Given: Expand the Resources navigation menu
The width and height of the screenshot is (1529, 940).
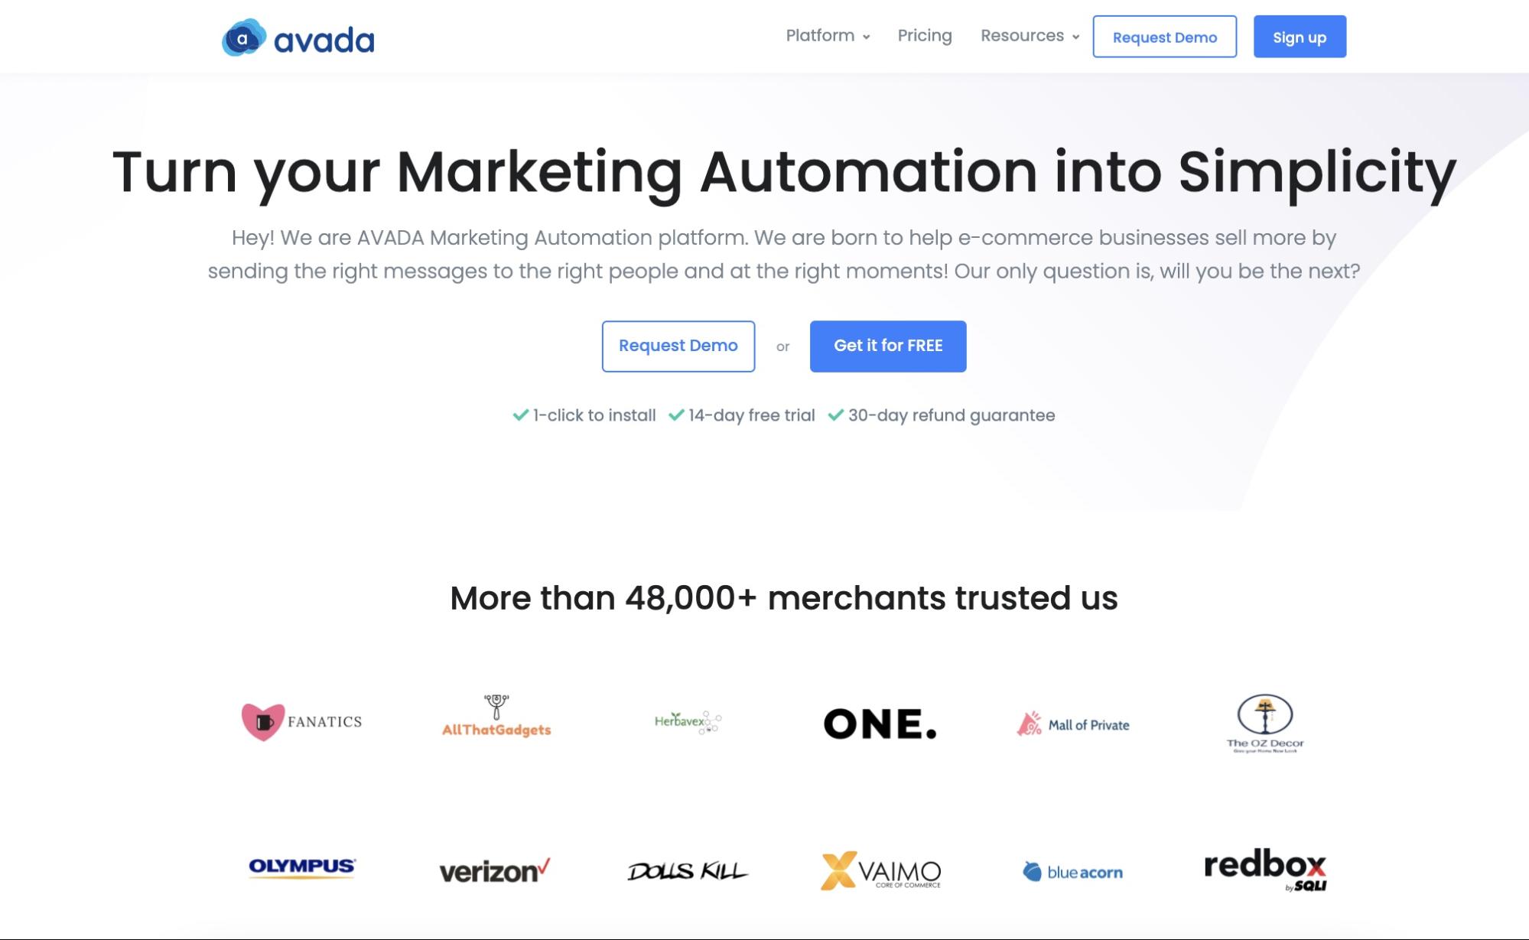Looking at the screenshot, I should (x=1026, y=36).
